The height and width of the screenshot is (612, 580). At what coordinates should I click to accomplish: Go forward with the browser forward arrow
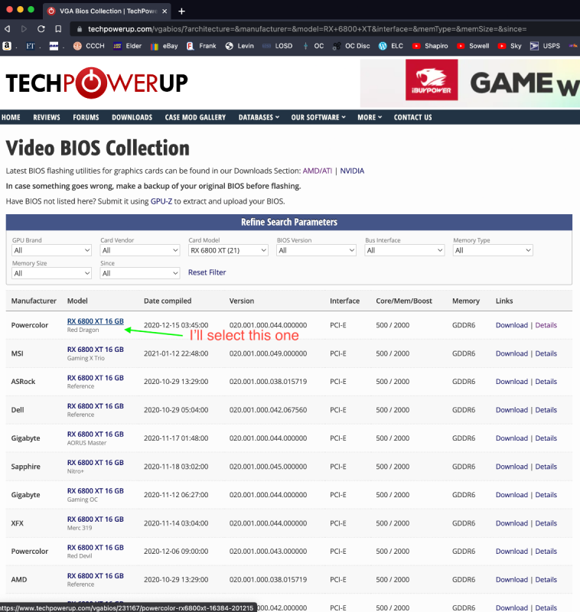click(x=24, y=29)
